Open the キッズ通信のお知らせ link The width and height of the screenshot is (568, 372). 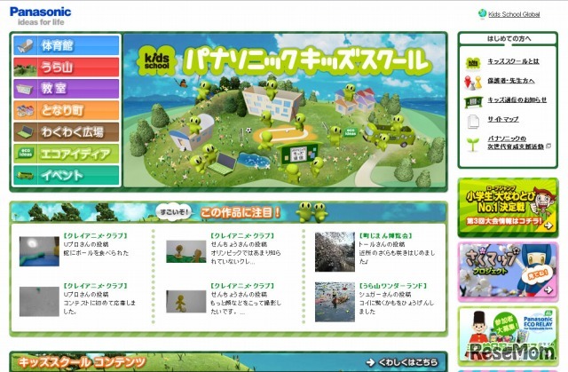517,100
